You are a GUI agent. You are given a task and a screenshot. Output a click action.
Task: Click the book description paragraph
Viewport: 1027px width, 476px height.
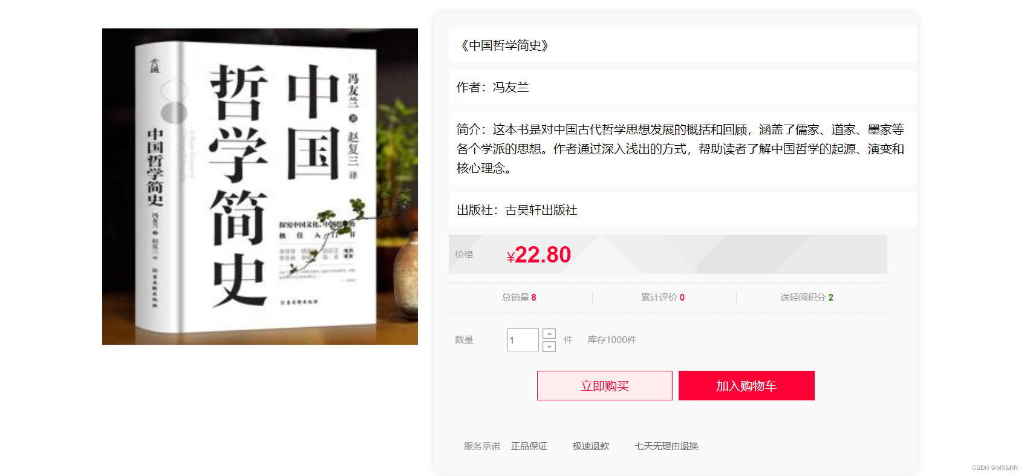(680, 149)
